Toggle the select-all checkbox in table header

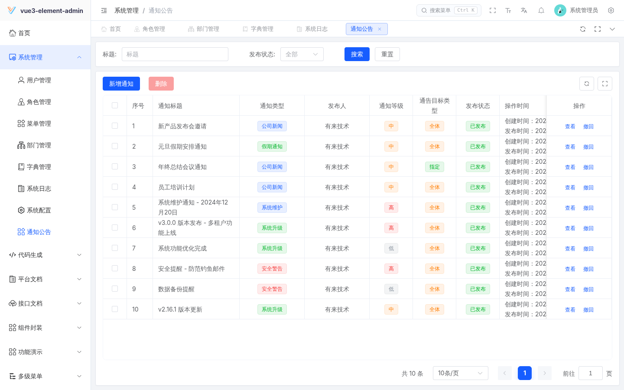point(115,105)
